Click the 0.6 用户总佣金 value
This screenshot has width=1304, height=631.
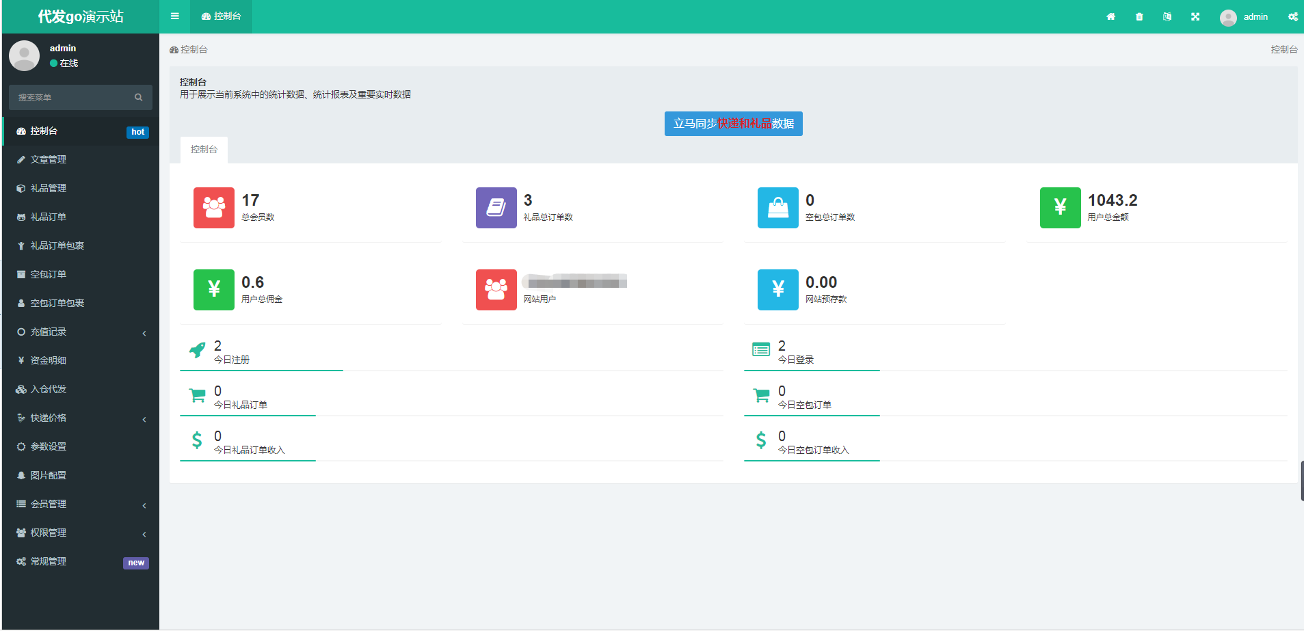pos(252,282)
